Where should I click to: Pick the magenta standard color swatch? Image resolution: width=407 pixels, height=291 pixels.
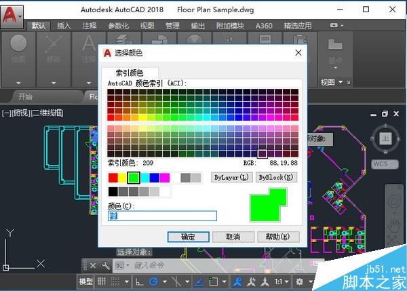165,178
